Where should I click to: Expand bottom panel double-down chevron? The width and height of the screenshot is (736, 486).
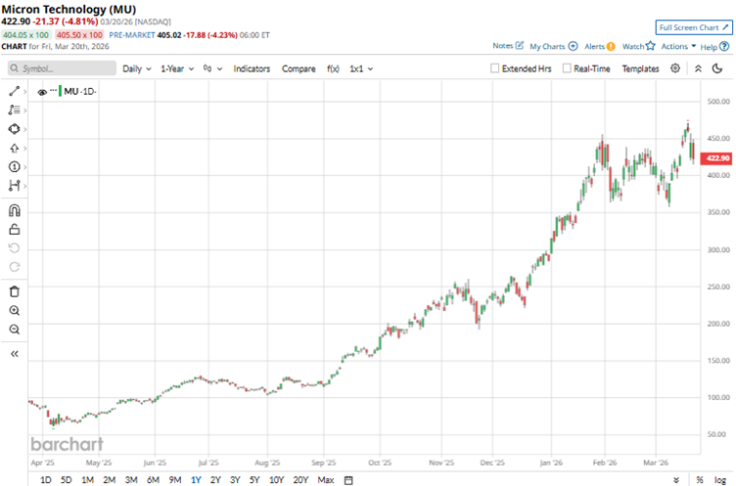coord(676,480)
